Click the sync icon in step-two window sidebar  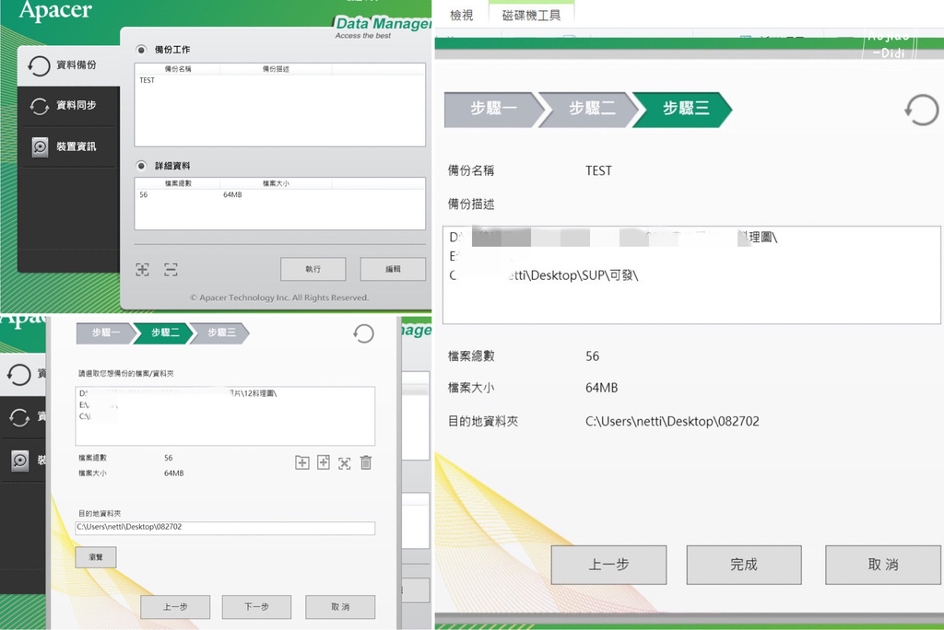(x=19, y=417)
